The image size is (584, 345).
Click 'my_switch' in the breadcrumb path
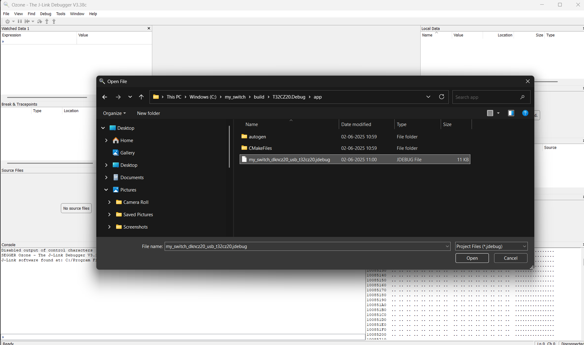click(x=235, y=97)
